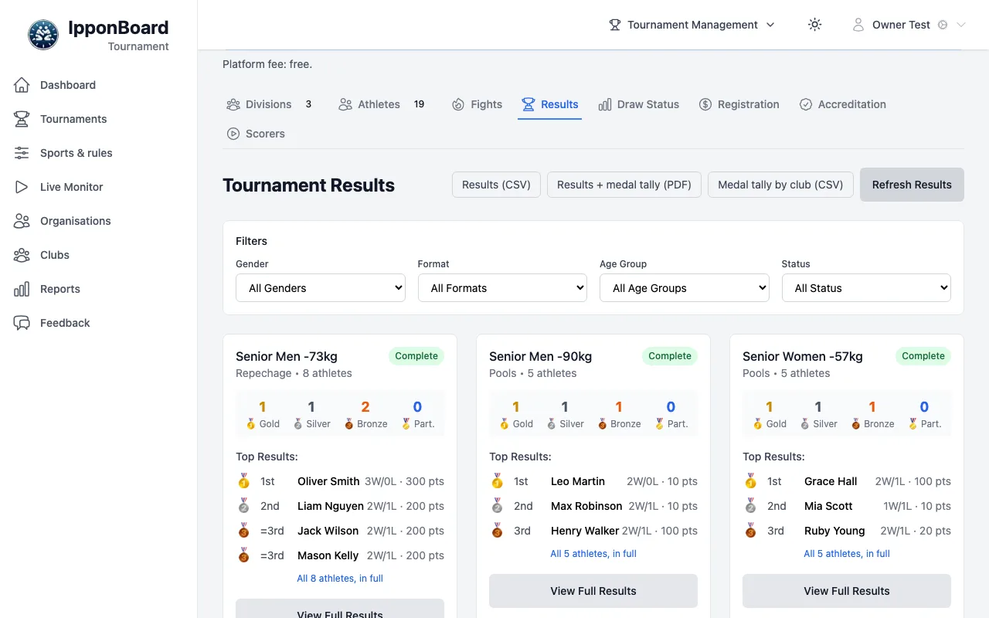This screenshot has width=989, height=618.
Task: Download Medal tally by club (CSV)
Action: point(780,185)
